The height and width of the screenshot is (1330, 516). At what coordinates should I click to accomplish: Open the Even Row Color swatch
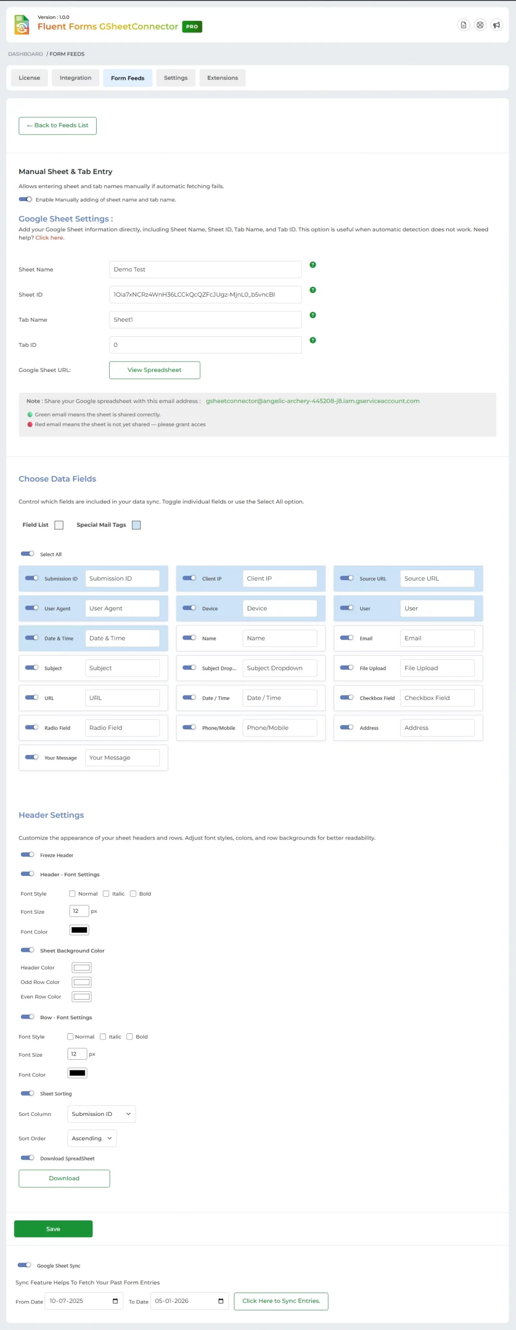[82, 996]
